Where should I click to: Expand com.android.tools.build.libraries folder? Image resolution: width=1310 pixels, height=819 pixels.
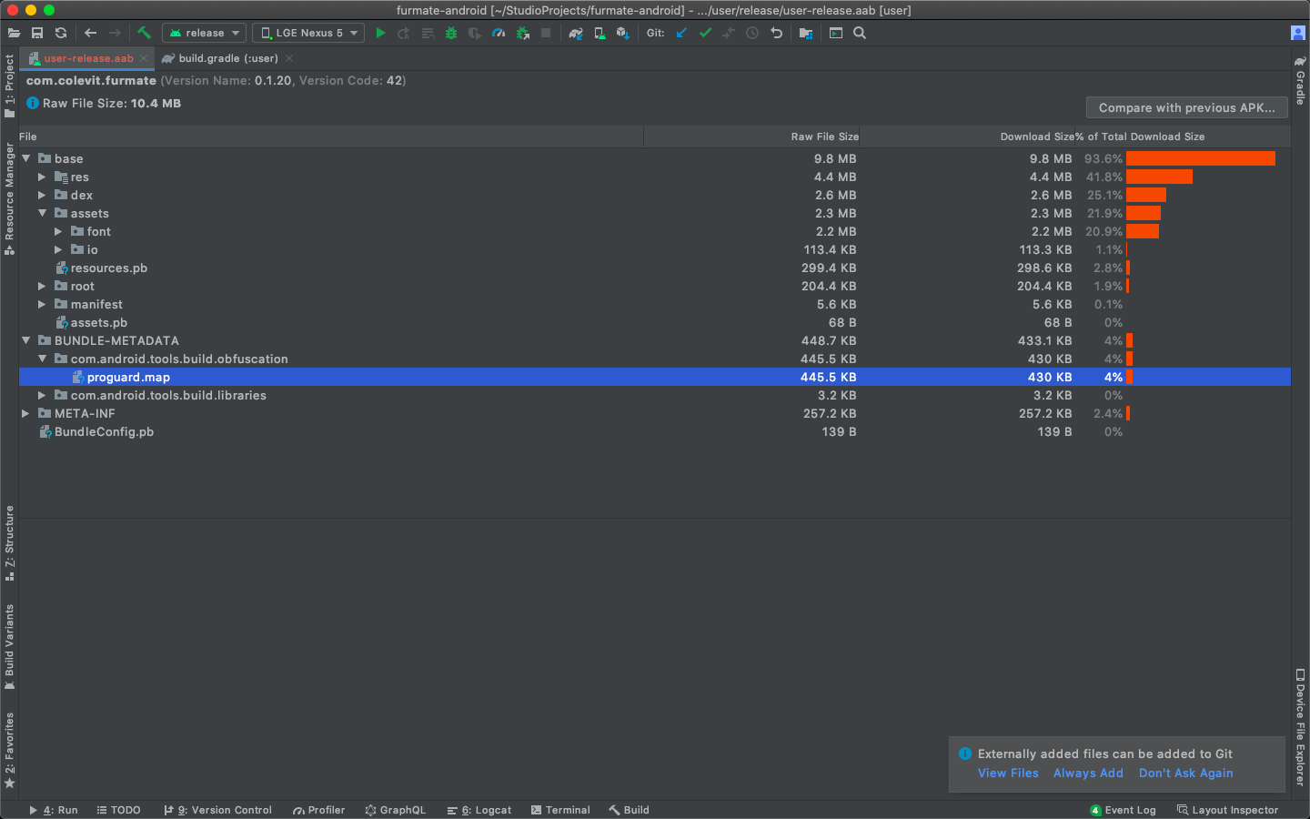(x=42, y=395)
